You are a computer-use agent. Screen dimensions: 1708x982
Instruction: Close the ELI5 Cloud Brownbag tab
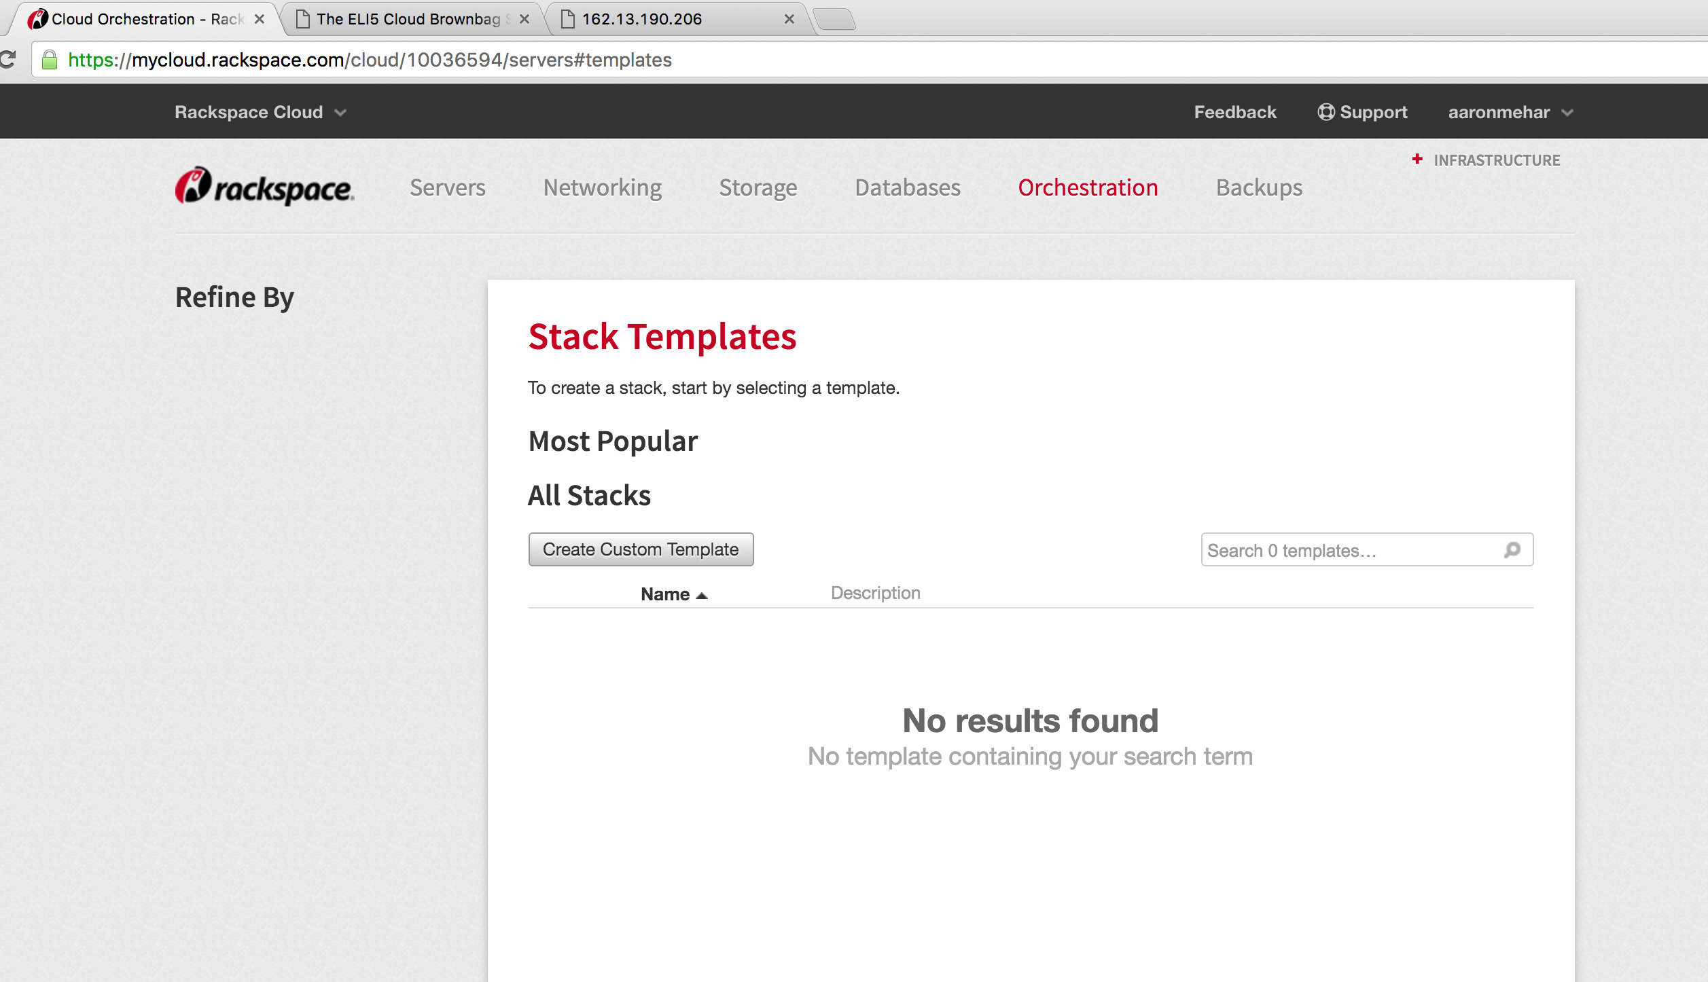[524, 19]
